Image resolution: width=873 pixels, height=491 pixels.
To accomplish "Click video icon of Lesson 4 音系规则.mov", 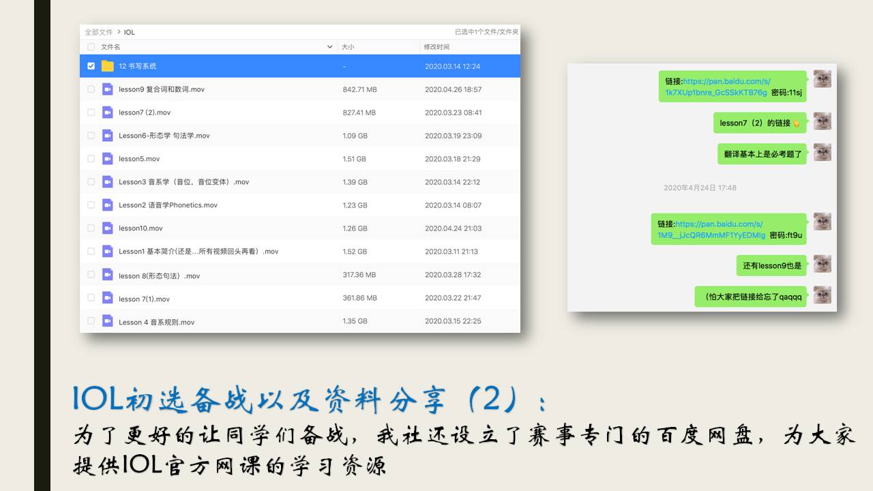I will pos(107,321).
